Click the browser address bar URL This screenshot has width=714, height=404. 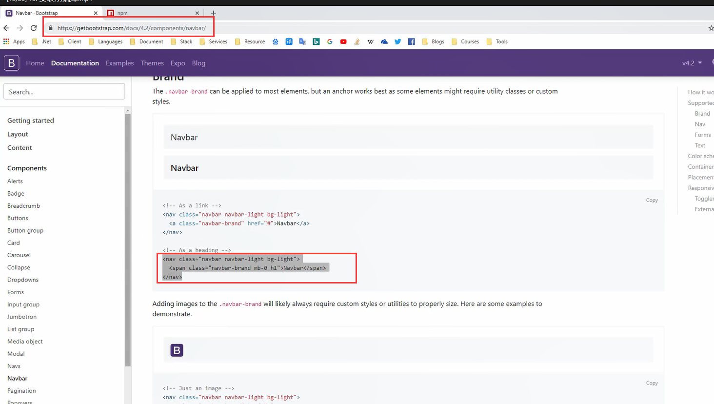(x=131, y=28)
